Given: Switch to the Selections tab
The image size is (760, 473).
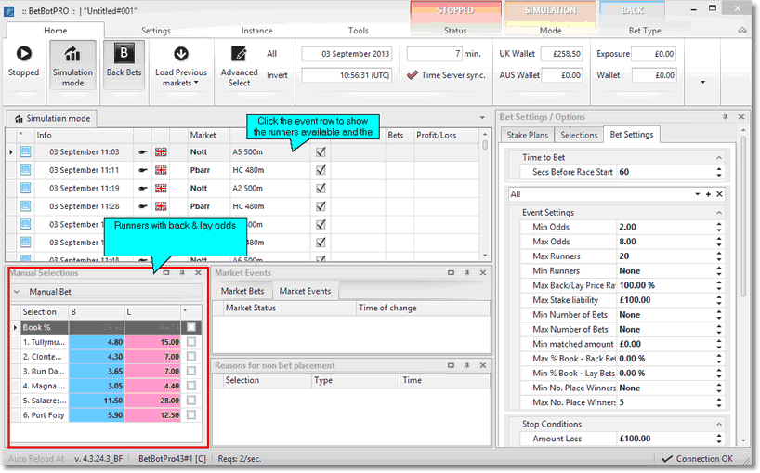Looking at the screenshot, I should point(579,136).
